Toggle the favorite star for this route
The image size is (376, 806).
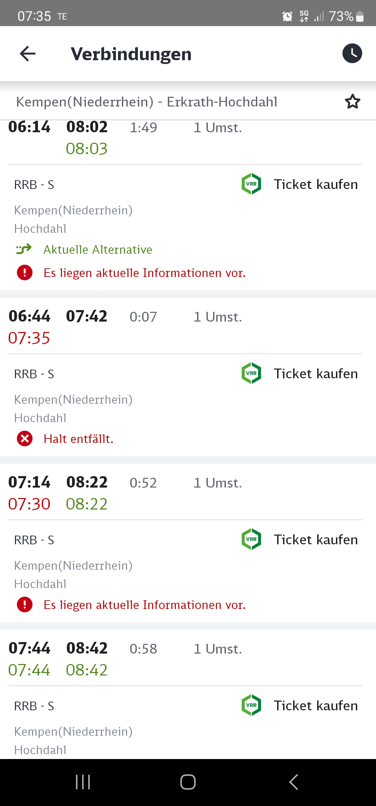(352, 102)
